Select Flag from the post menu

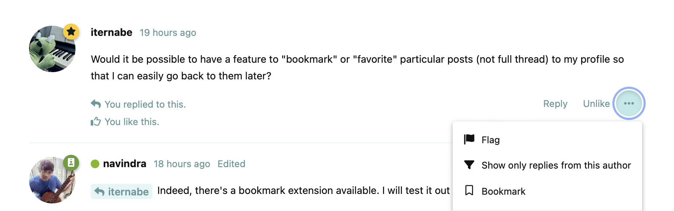pyautogui.click(x=490, y=140)
